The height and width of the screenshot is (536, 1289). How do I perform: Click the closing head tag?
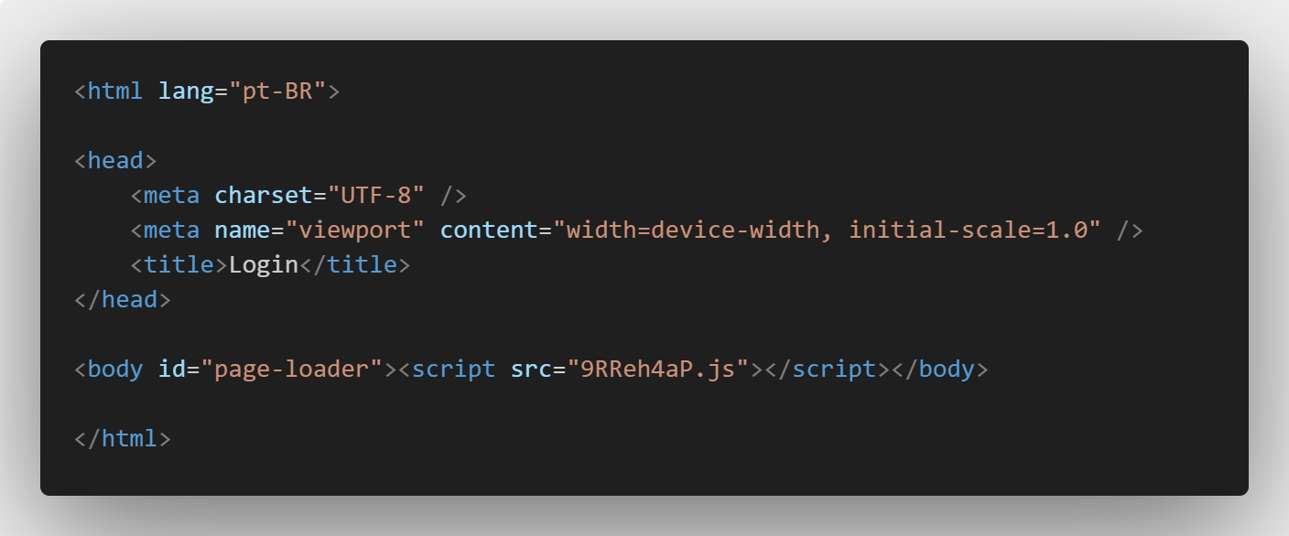123,300
